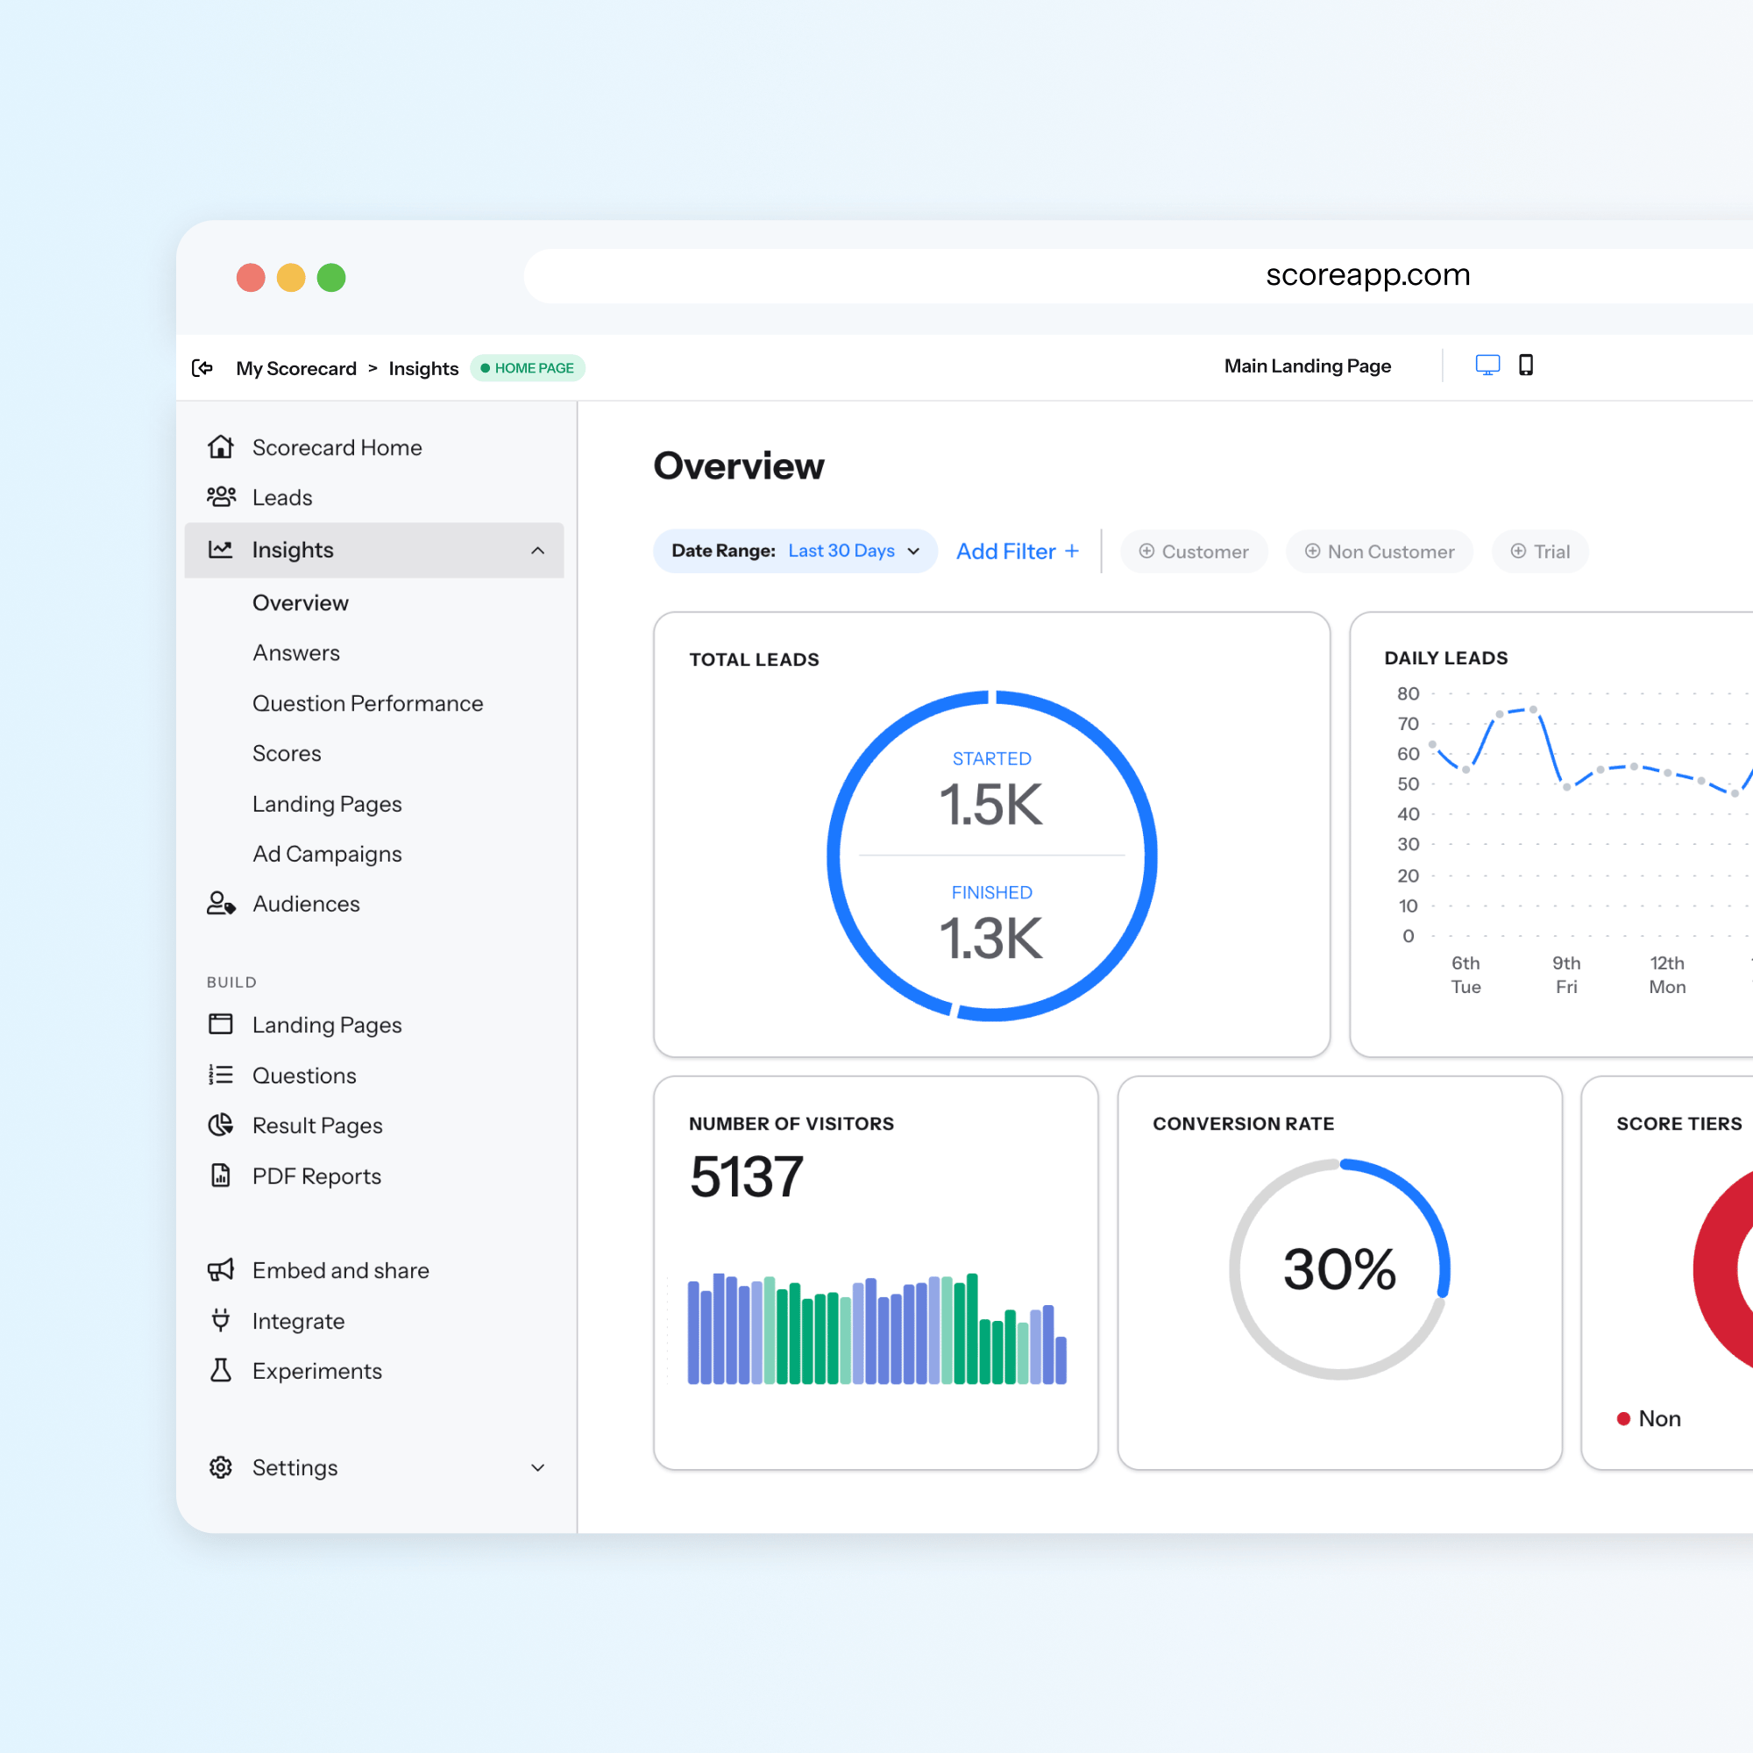Click the 5137 visitors number
The width and height of the screenshot is (1753, 1753).
(746, 1177)
